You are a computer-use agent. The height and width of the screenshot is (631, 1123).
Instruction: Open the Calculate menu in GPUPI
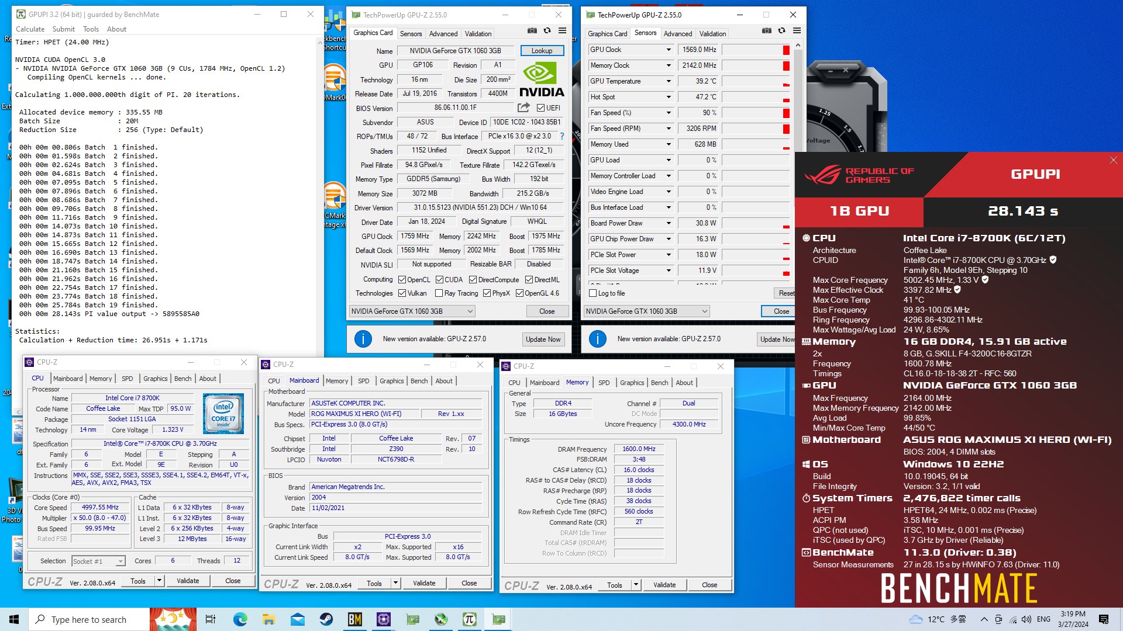pos(30,29)
